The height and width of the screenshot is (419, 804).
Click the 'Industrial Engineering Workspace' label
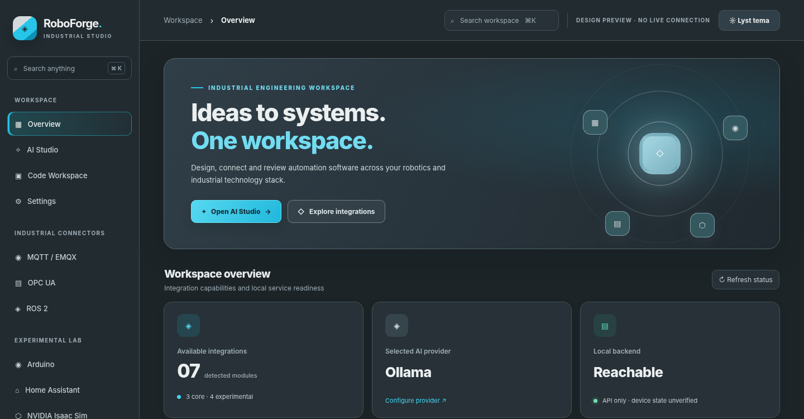[x=281, y=88]
